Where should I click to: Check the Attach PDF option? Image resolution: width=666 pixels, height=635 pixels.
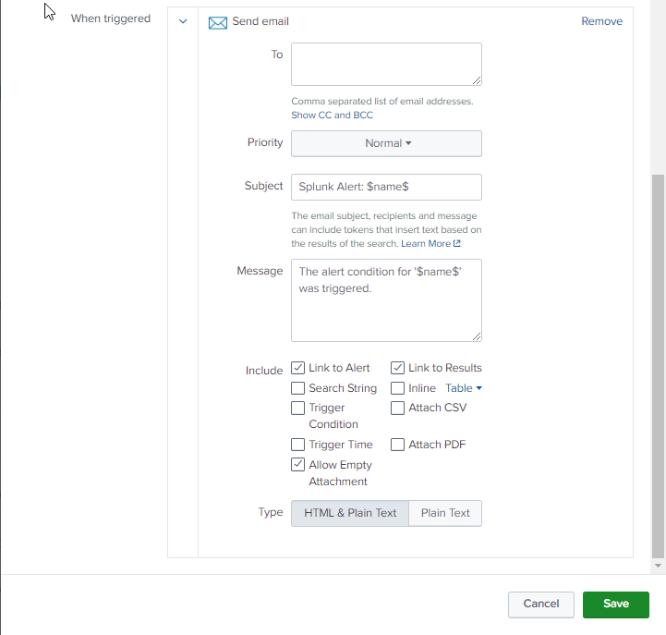tap(398, 445)
